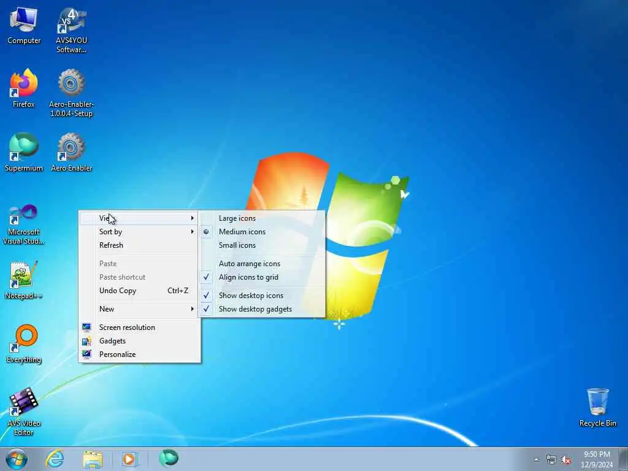Open the clock showing 9:50 PM

click(597, 459)
